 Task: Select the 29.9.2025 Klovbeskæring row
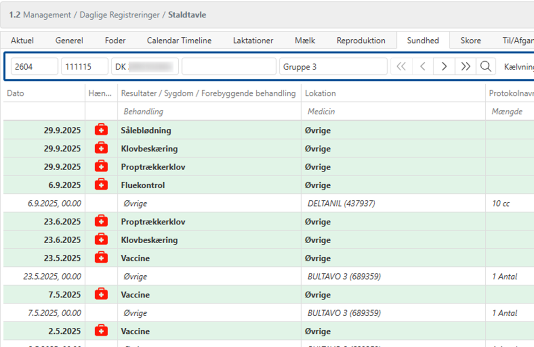point(149,149)
